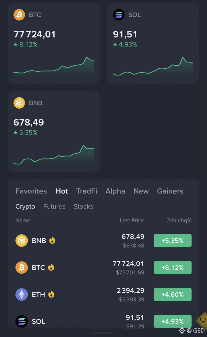
Task: Show the Futures sub-category
Action: [54, 206]
